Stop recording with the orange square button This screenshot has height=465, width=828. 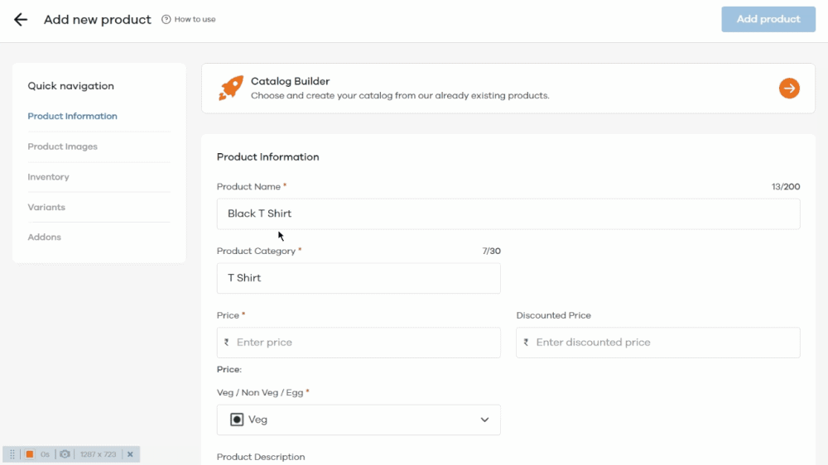[x=30, y=454]
